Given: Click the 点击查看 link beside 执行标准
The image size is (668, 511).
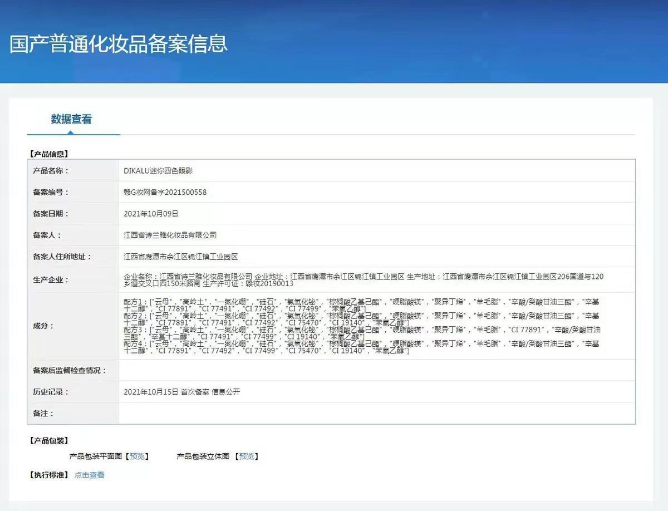Looking at the screenshot, I should [90, 475].
